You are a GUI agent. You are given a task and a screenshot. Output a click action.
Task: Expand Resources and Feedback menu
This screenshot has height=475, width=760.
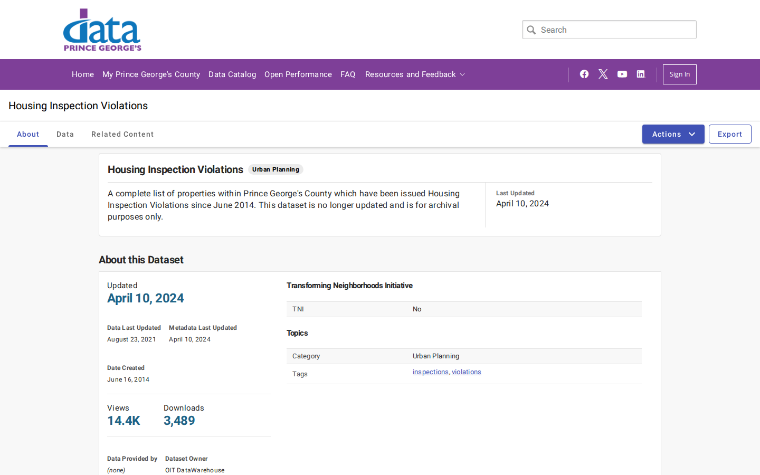pos(415,74)
